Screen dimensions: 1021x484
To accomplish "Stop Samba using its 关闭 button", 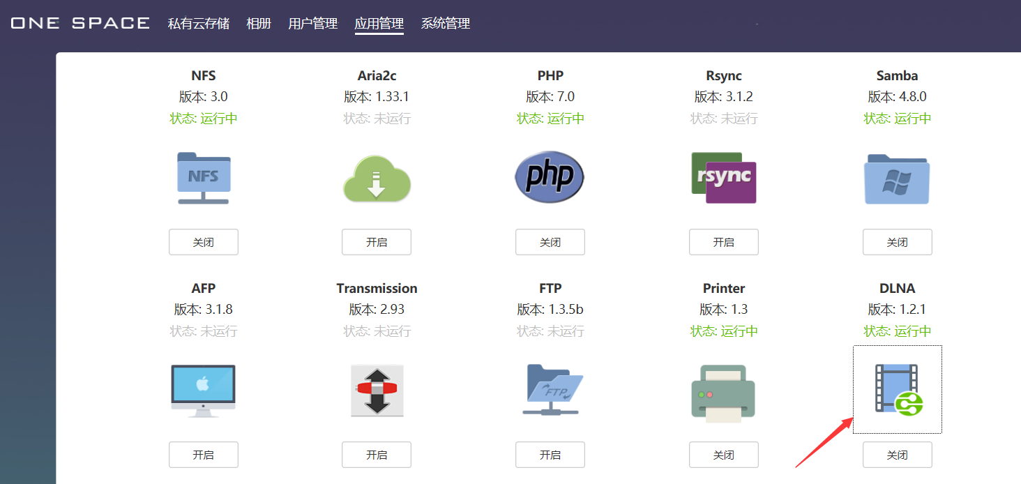I will 897,242.
